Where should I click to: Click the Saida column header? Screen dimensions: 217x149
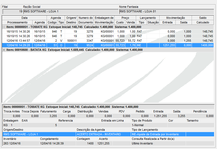184,22
